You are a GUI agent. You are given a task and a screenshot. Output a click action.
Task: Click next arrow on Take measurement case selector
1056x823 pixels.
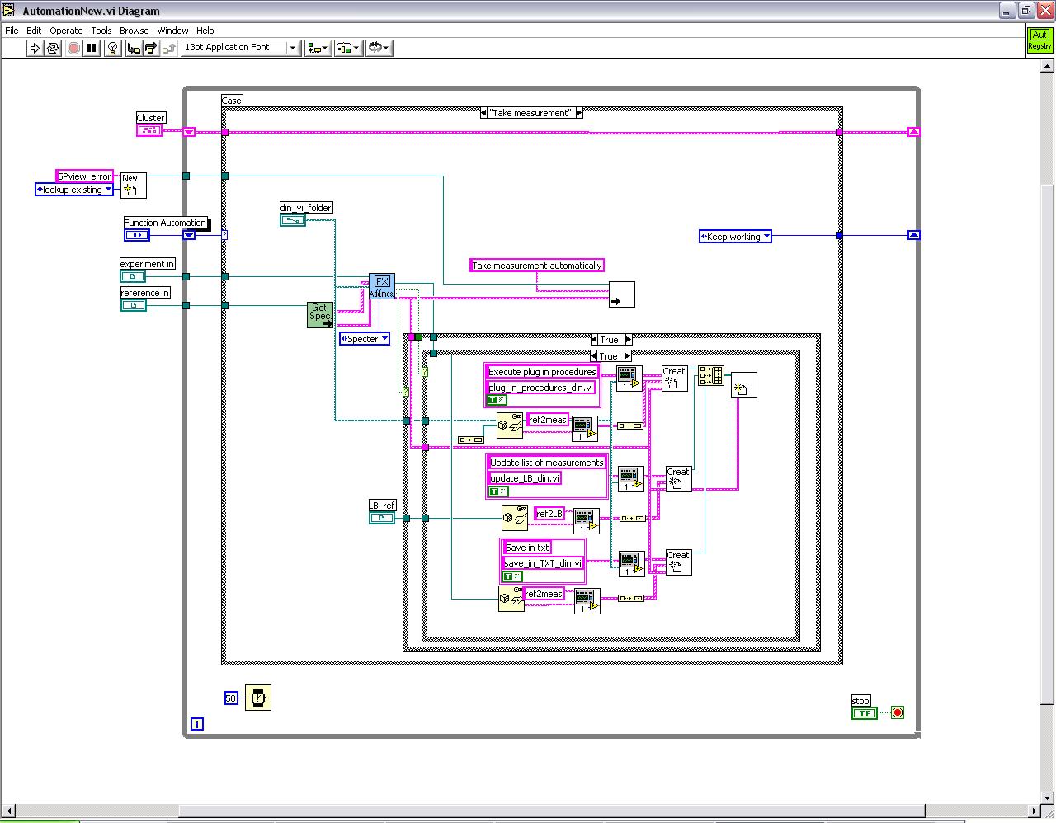[579, 113]
